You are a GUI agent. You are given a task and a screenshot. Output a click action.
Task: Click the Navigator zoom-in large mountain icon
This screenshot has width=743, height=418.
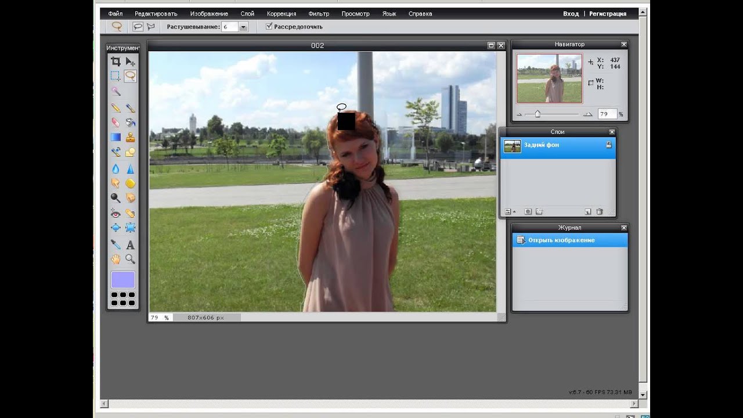(587, 114)
